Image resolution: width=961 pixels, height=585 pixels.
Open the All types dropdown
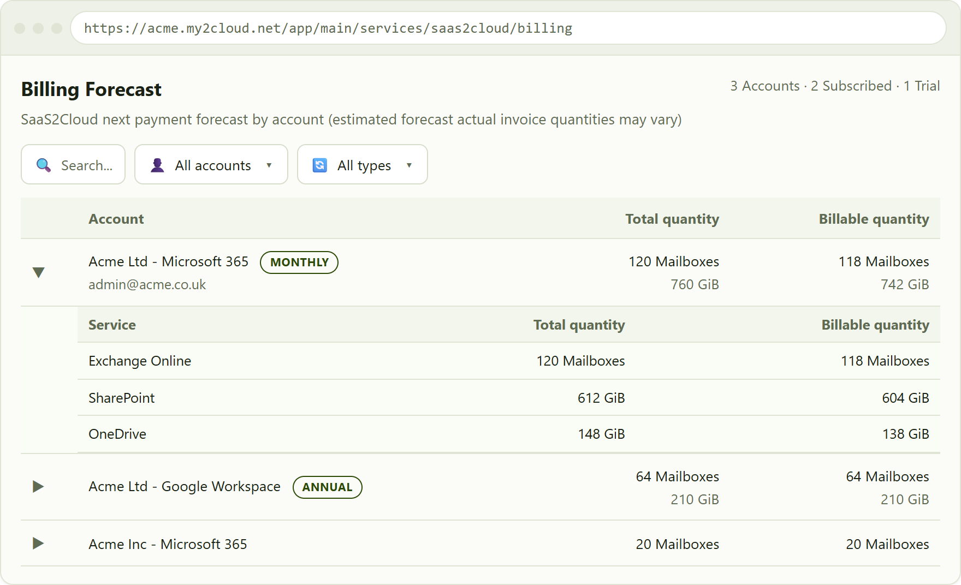(363, 164)
